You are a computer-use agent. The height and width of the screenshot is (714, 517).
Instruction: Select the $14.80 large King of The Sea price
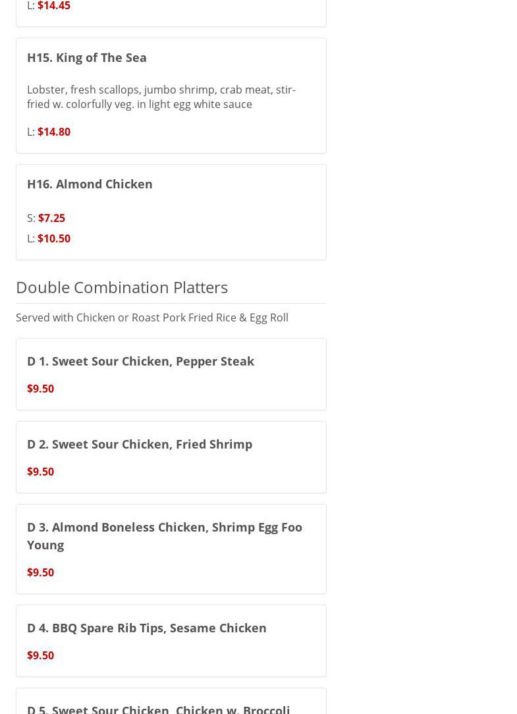point(54,132)
